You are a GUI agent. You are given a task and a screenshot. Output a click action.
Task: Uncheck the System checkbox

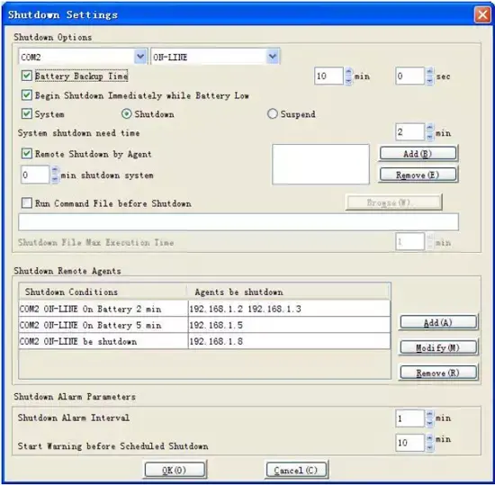click(x=27, y=113)
